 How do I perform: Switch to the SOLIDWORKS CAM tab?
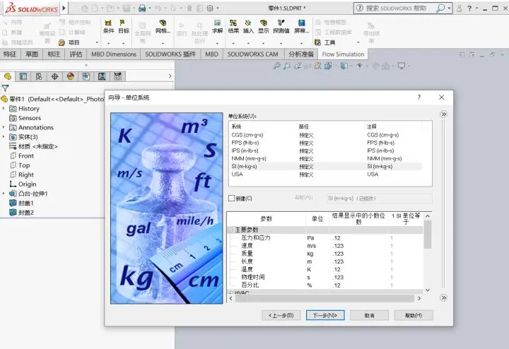click(252, 54)
